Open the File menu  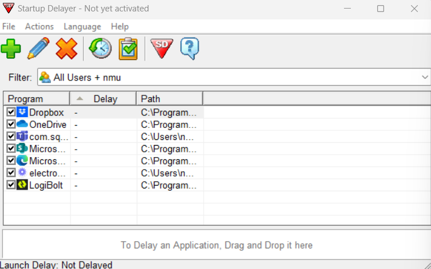[9, 26]
